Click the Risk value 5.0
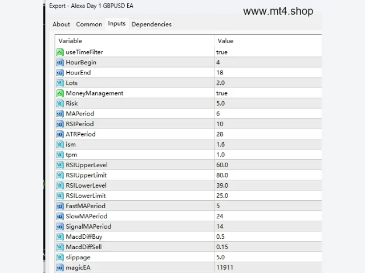Image resolution: width=365 pixels, height=273 pixels. point(221,104)
